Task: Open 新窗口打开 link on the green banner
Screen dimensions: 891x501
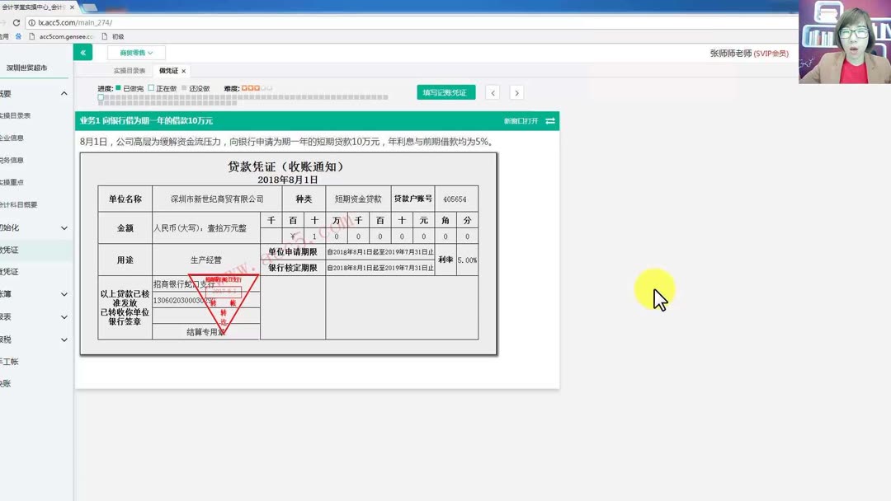Action: (521, 119)
